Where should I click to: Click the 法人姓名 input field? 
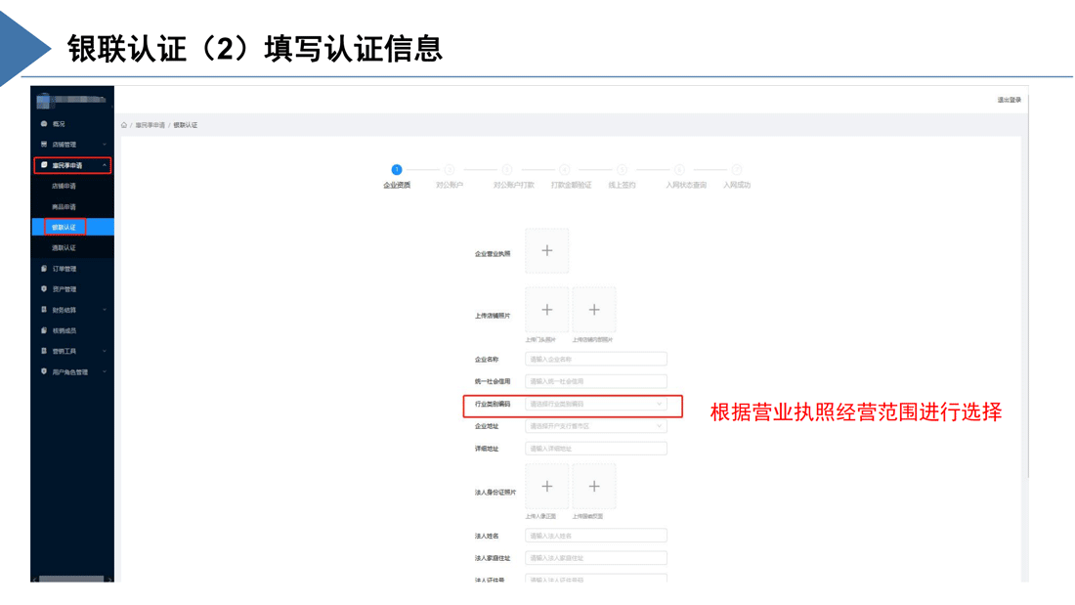pyautogui.click(x=596, y=536)
